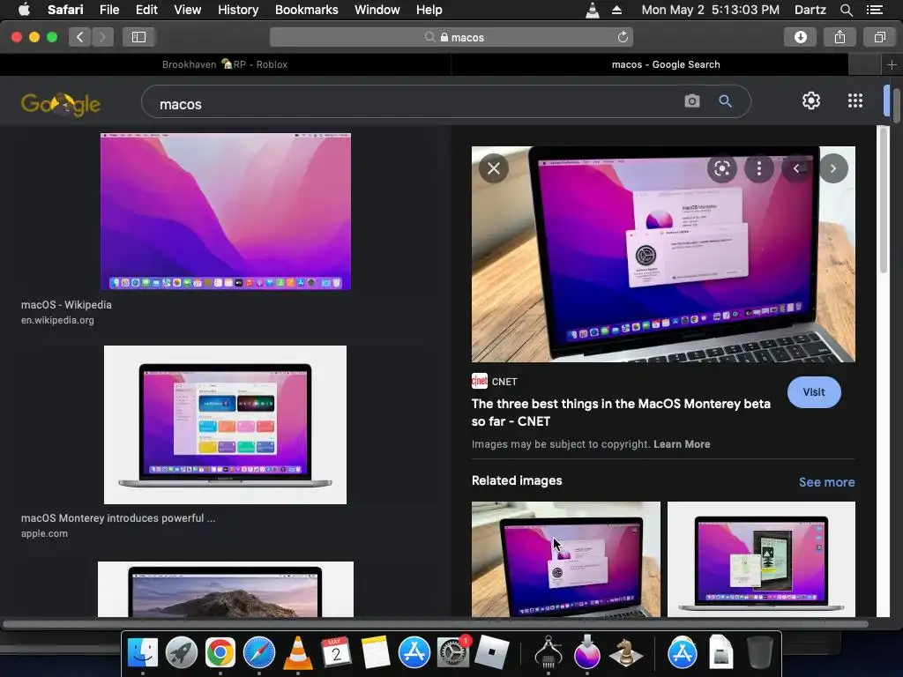Switch to Brookhaven RP - Roblox tab
903x677 pixels.
(x=225, y=64)
